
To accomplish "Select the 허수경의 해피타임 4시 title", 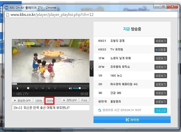I will coord(124,84).
